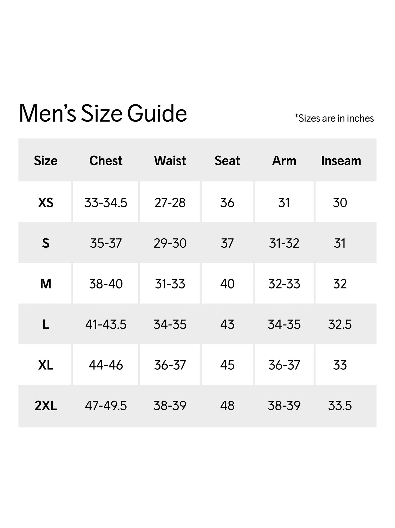This screenshot has width=395, height=528.
Task: Select inseam value 32.5 for size L
Action: 340,324
